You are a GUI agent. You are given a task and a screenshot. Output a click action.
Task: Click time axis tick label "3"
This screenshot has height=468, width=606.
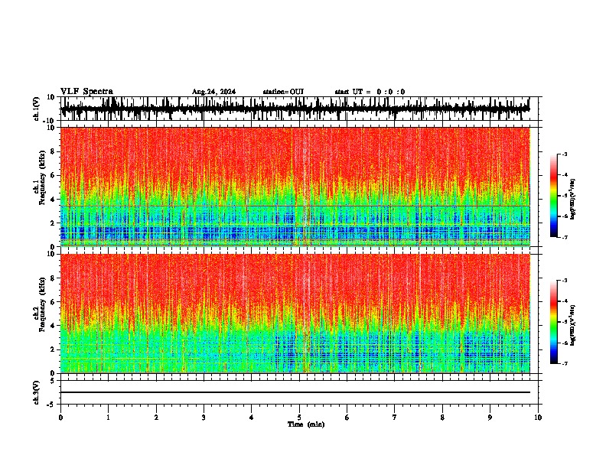[x=204, y=418]
